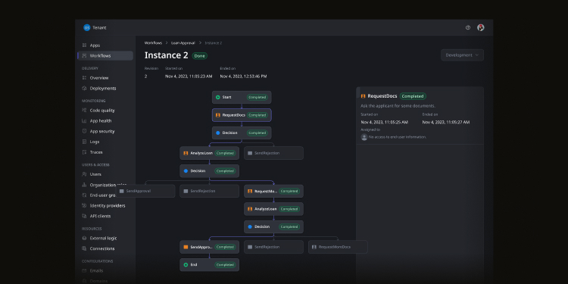Click the API clients icon

(x=84, y=217)
